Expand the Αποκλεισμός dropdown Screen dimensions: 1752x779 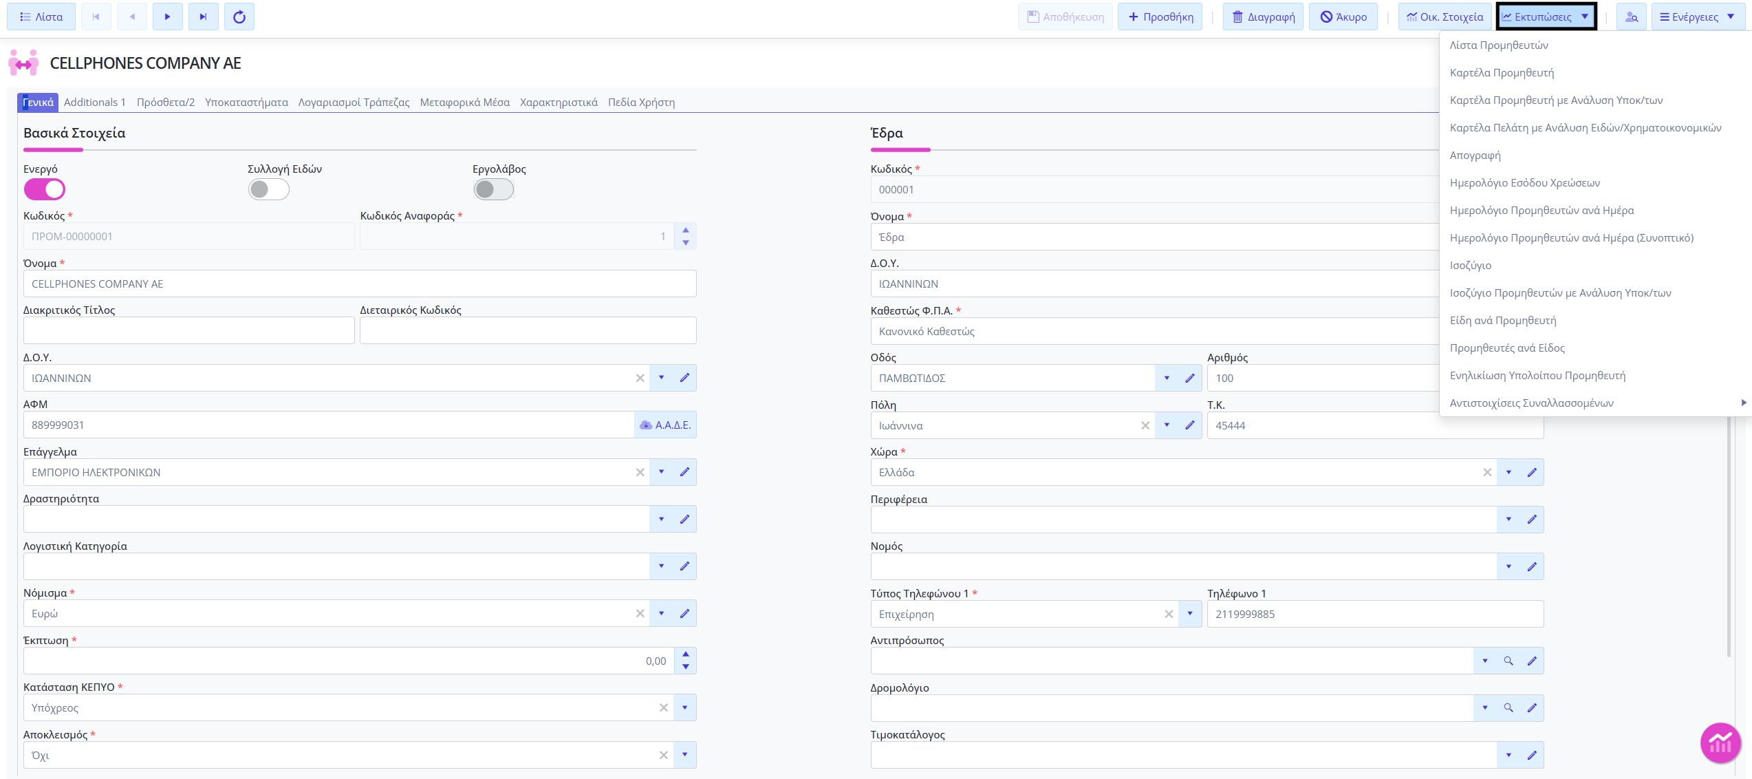[x=685, y=755]
